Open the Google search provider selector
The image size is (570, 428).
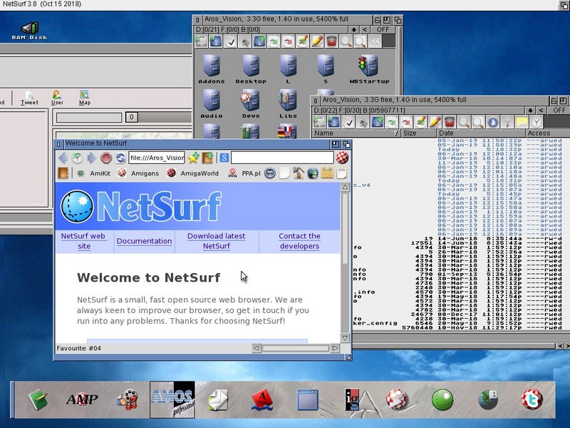(x=224, y=158)
